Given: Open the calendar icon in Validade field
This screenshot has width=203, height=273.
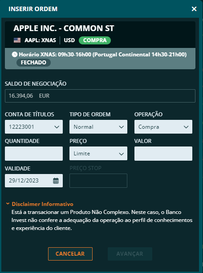Looking at the screenshot, I should (x=56, y=181).
